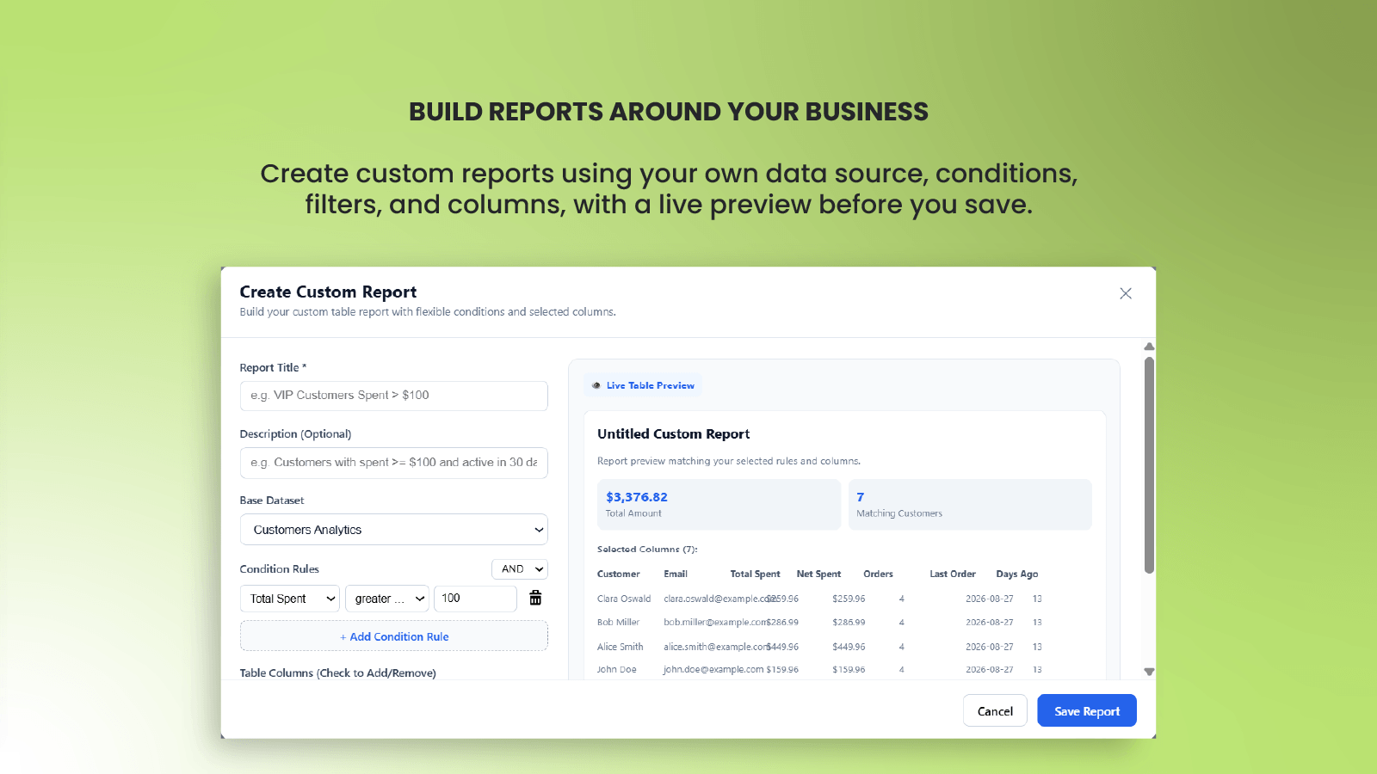Expand the Total Spent field dropdown
Image resolution: width=1377 pixels, height=774 pixels.
pyautogui.click(x=290, y=599)
